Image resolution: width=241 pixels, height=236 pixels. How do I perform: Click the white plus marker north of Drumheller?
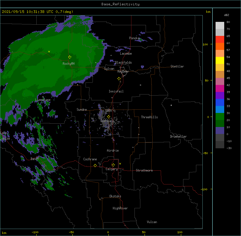click(171, 105)
